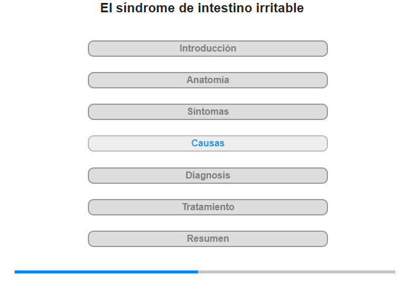Click where blue progress meets gray track
Viewport: 410px width, 281px height.
(x=198, y=272)
